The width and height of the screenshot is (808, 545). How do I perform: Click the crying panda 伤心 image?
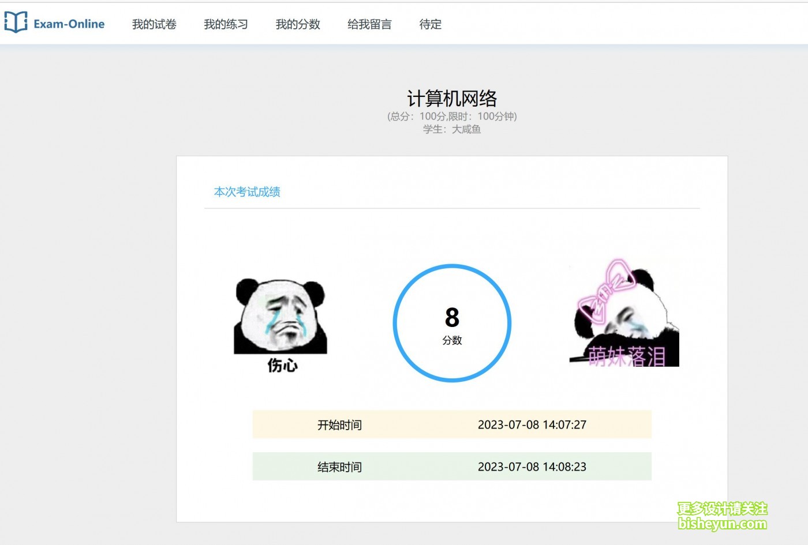[x=281, y=325]
